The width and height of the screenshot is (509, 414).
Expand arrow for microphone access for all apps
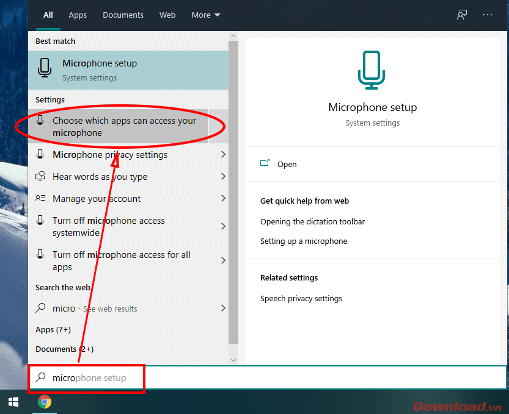pos(224,260)
